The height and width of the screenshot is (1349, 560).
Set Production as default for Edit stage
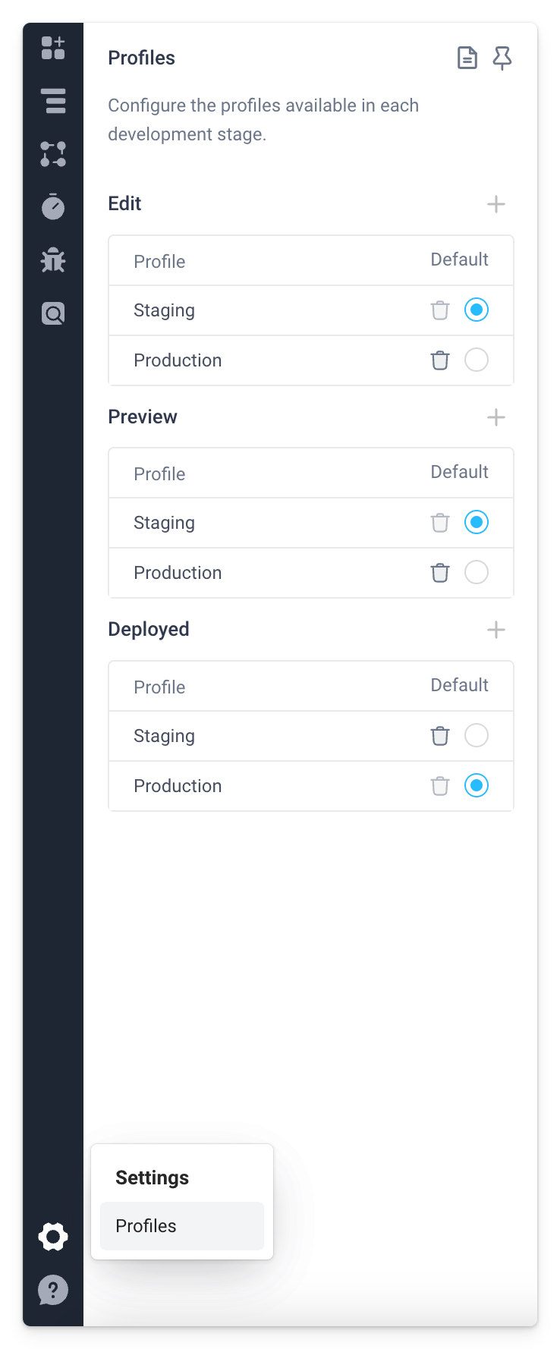pyautogui.click(x=476, y=360)
